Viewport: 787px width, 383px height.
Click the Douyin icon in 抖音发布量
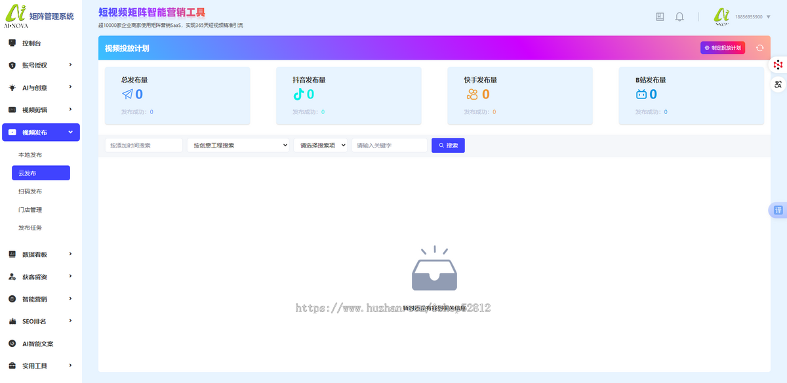coord(298,94)
